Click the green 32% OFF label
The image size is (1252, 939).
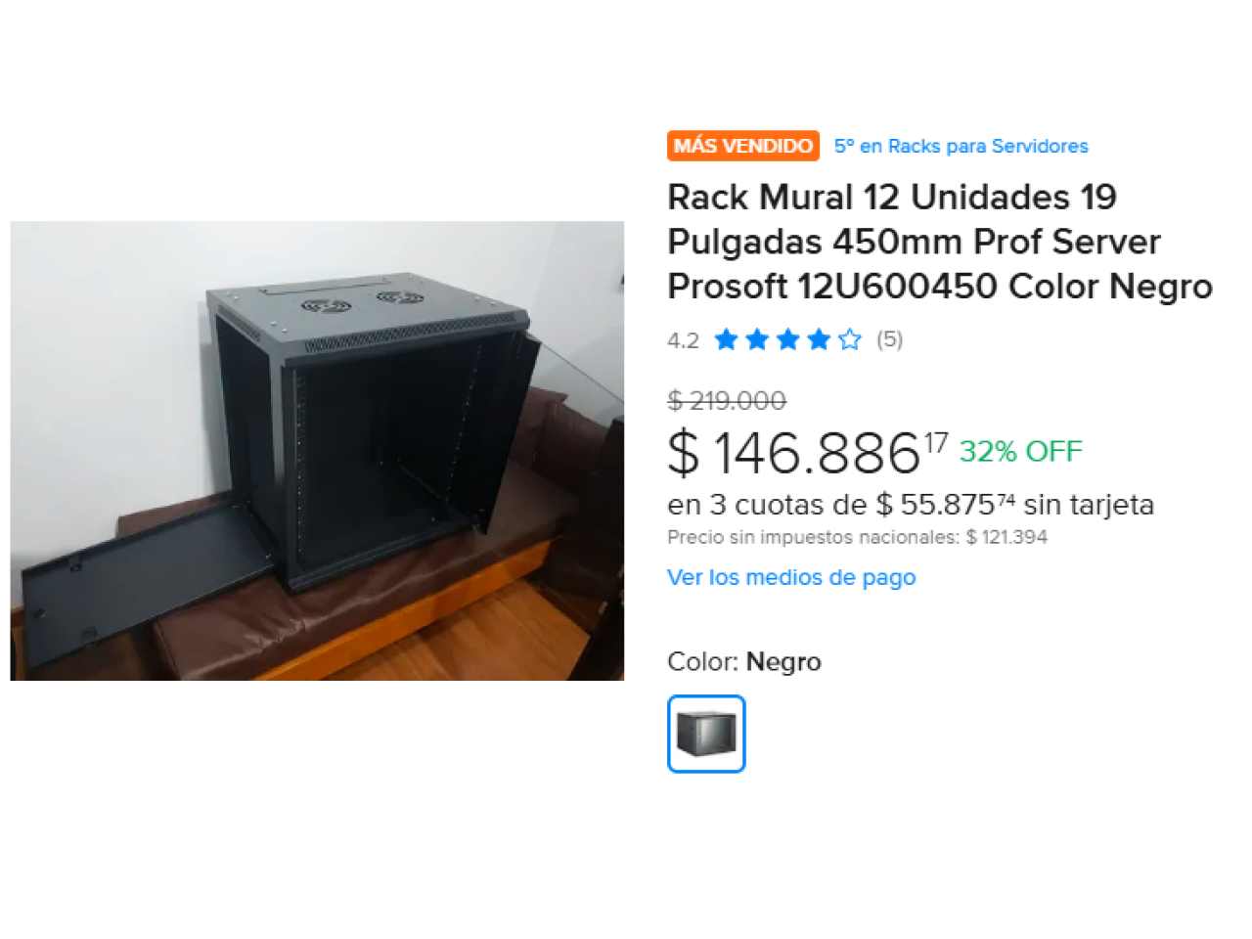1020,451
